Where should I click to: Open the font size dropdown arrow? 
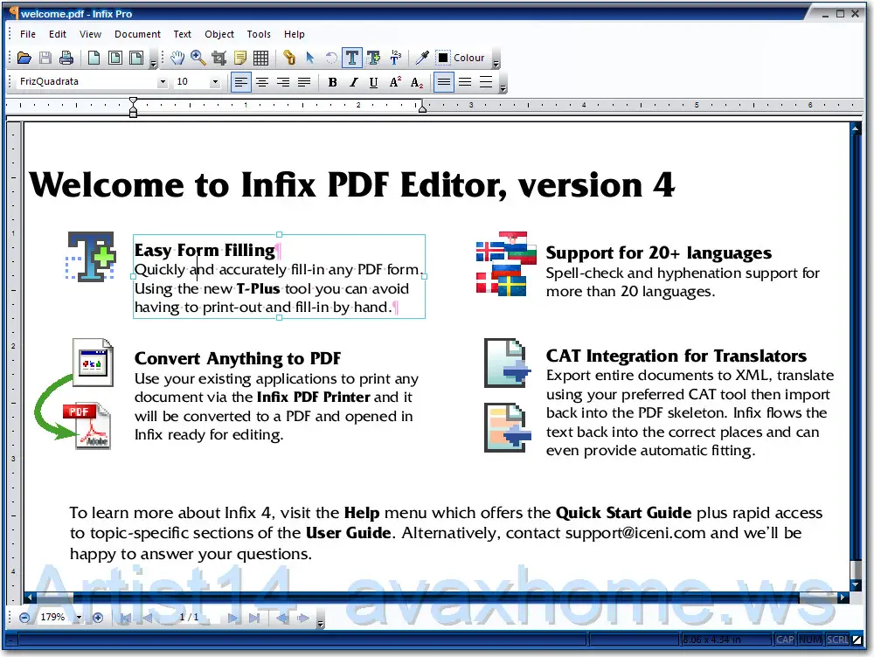(215, 82)
